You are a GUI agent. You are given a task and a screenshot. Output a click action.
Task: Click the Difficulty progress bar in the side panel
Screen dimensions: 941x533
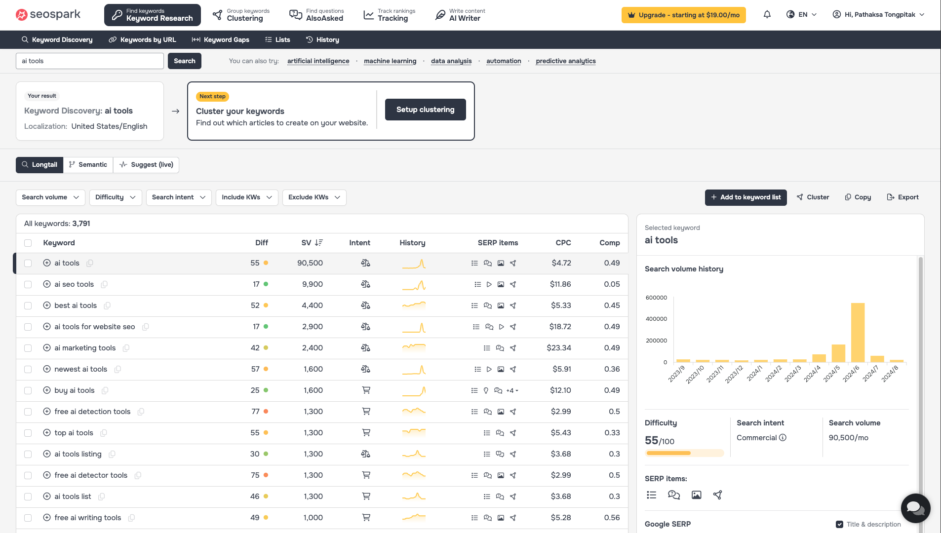click(x=684, y=453)
